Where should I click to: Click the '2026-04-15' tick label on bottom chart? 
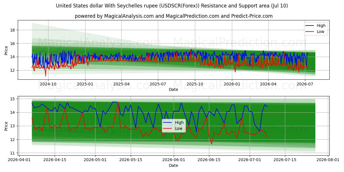(55, 160)
